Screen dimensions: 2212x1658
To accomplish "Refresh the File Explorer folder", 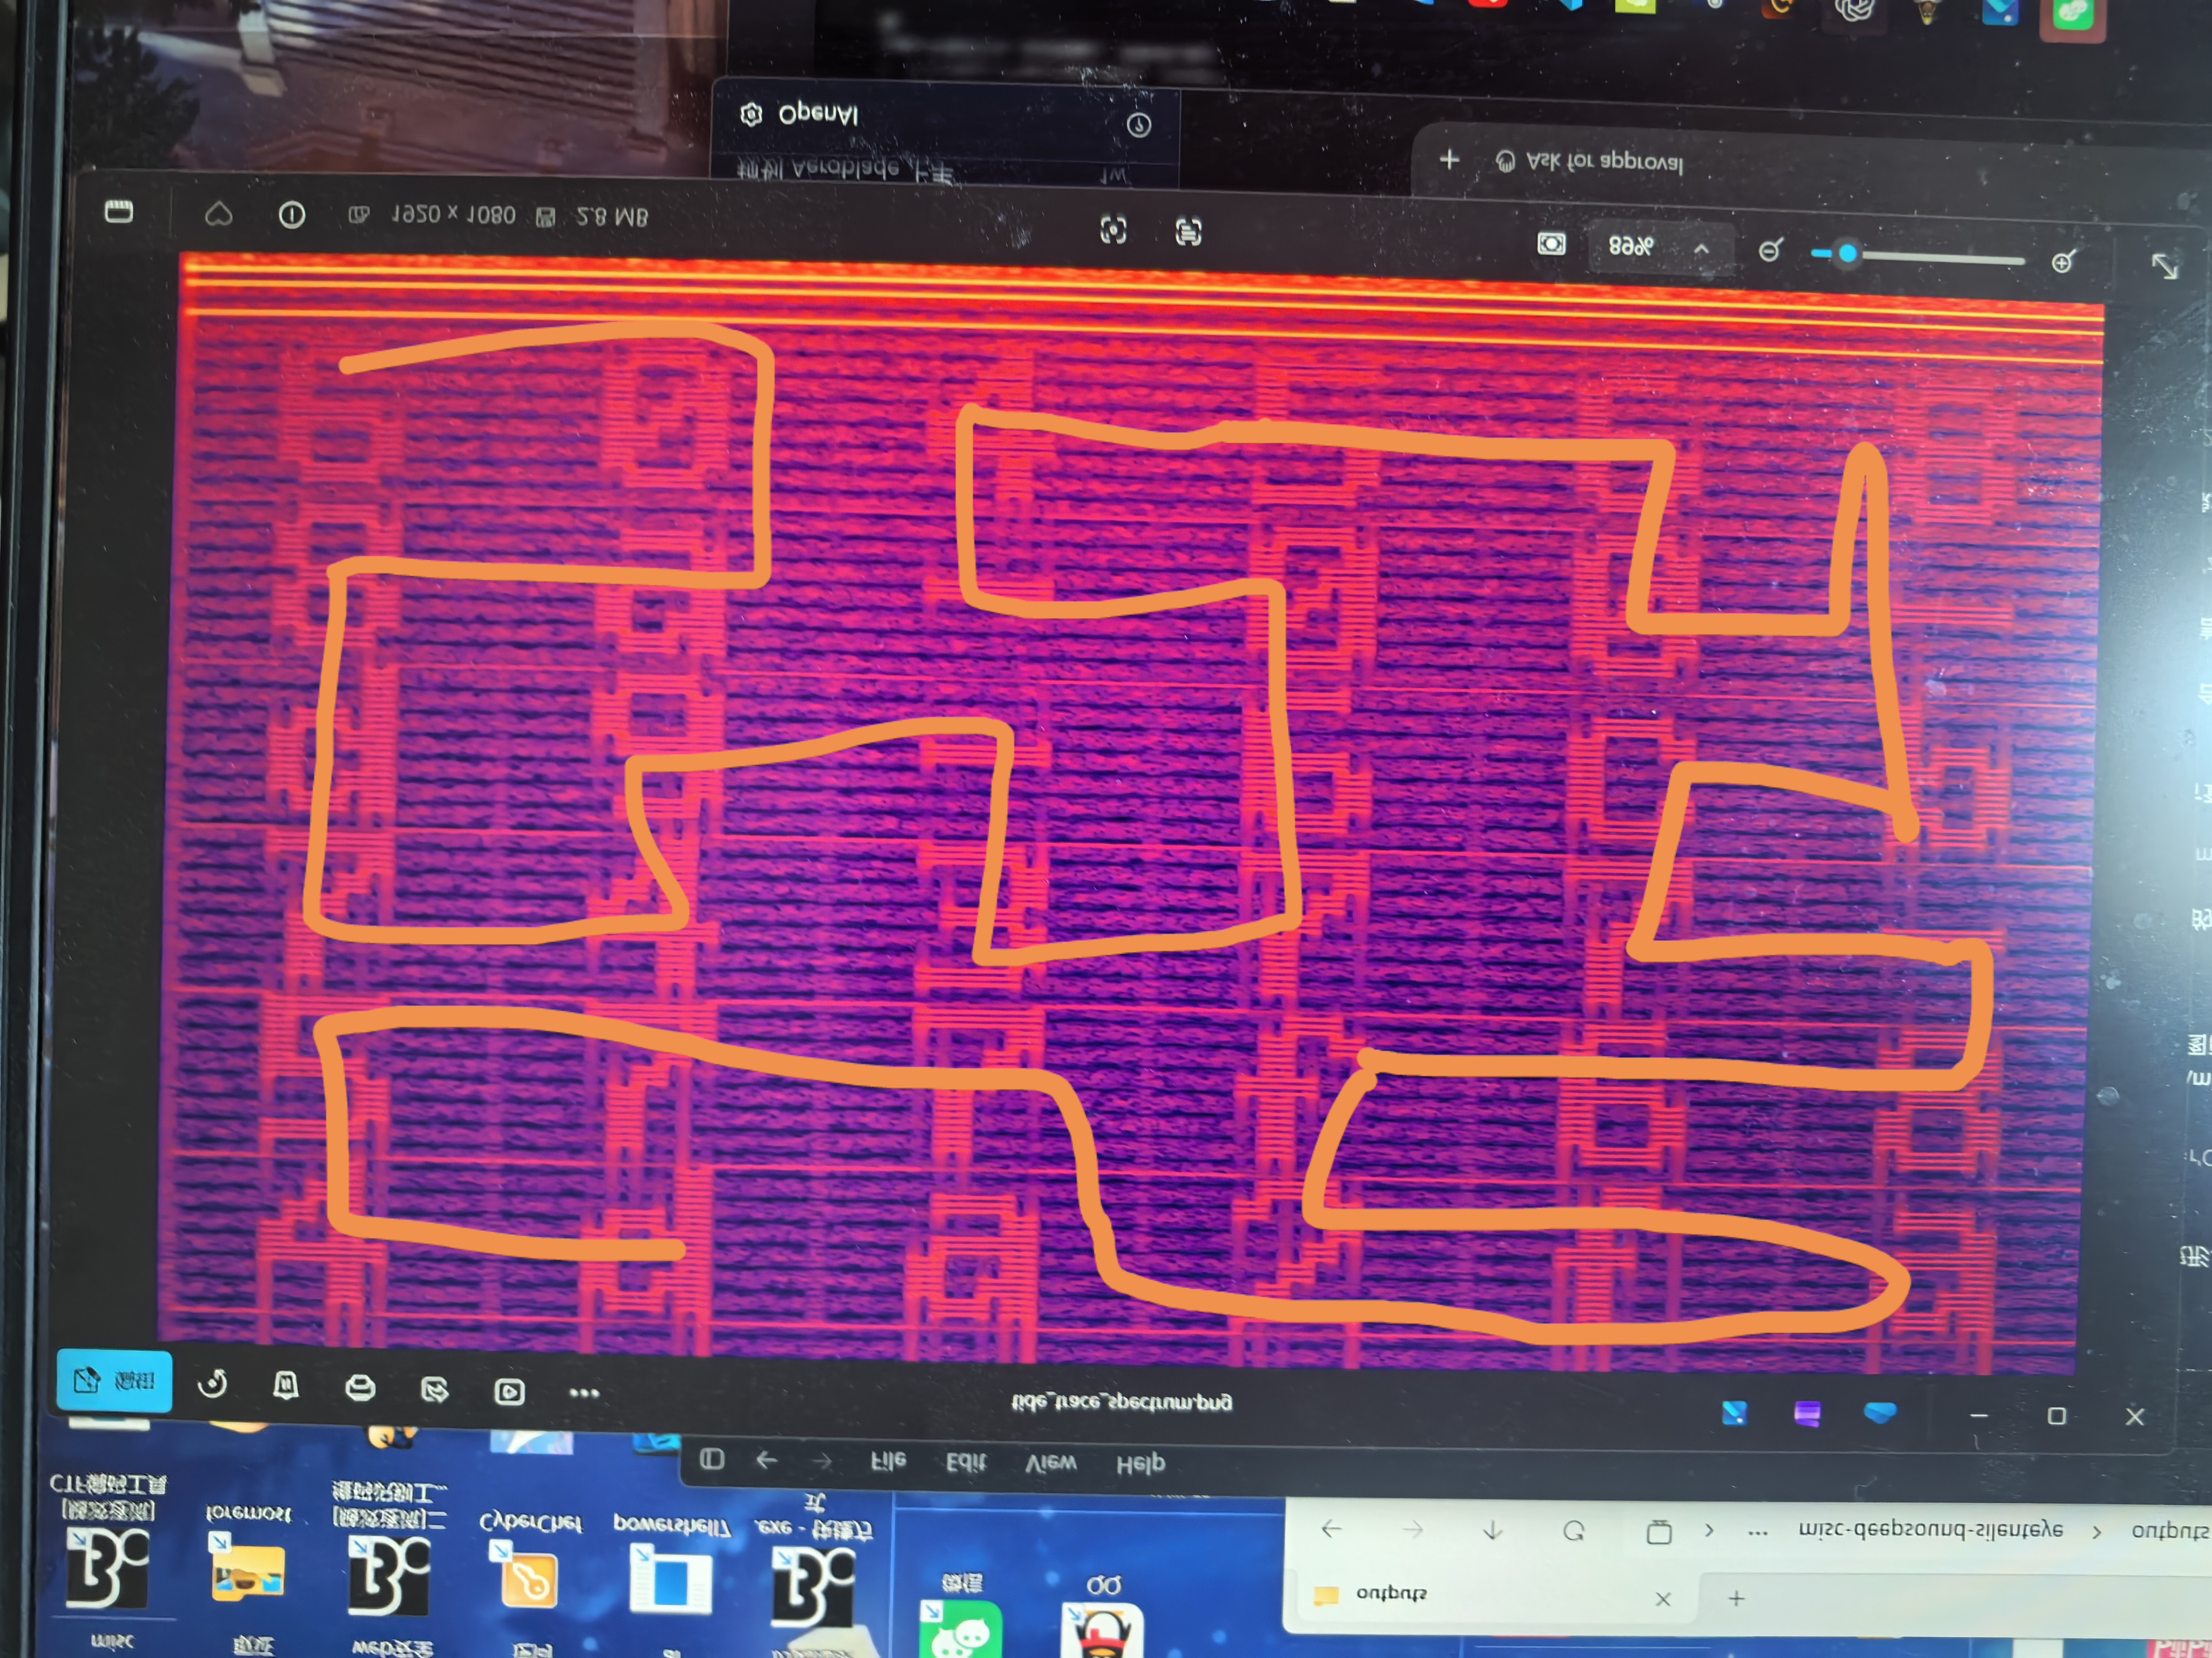I will pos(1574,1531).
